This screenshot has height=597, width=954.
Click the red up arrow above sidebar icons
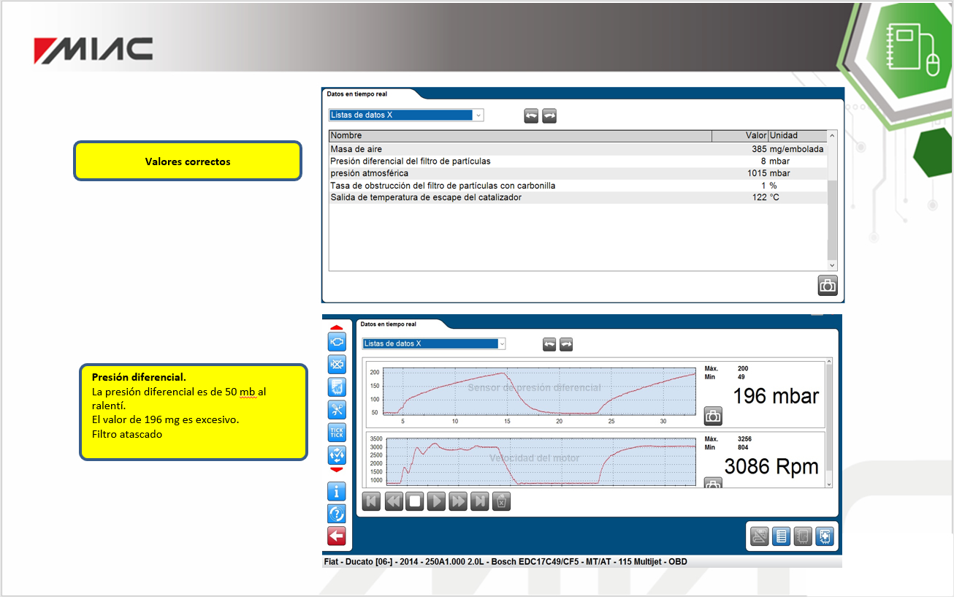[337, 327]
